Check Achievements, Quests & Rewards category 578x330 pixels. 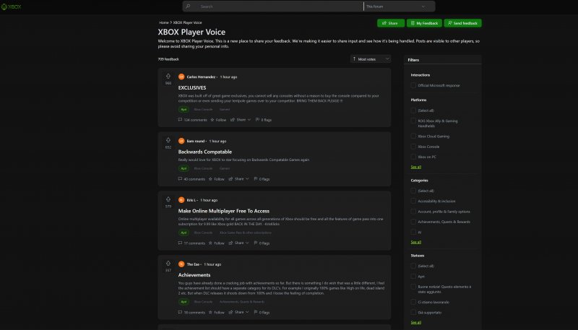click(x=413, y=222)
